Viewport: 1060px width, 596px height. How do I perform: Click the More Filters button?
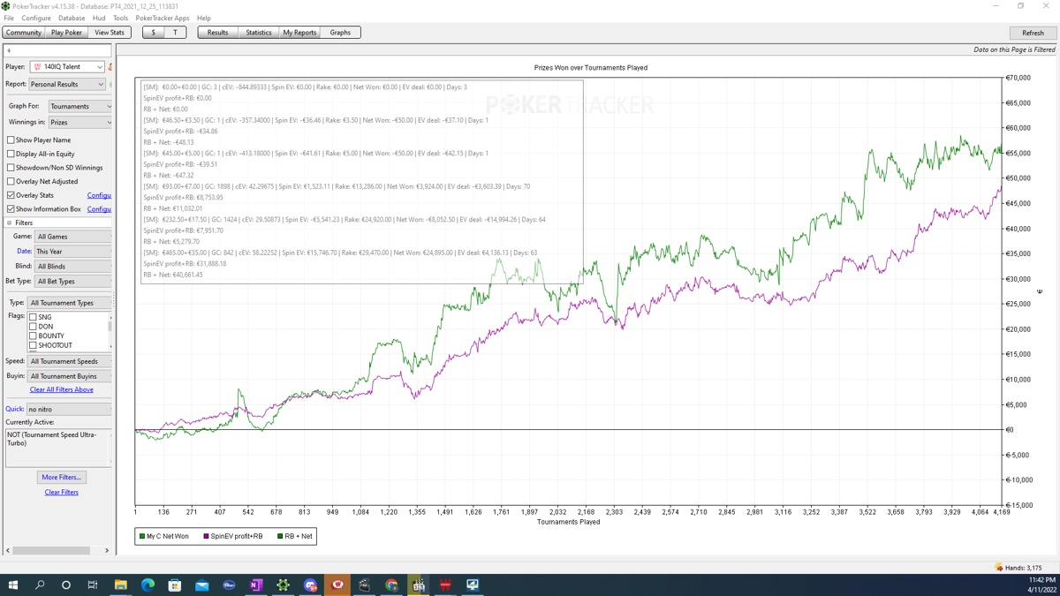point(61,477)
